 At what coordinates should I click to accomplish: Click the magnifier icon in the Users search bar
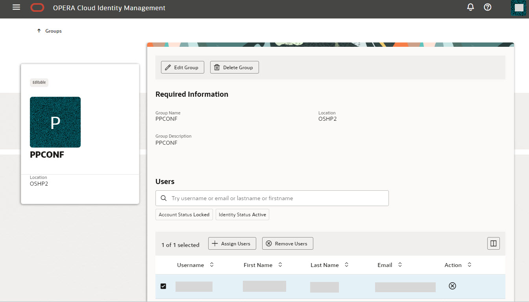pyautogui.click(x=164, y=198)
